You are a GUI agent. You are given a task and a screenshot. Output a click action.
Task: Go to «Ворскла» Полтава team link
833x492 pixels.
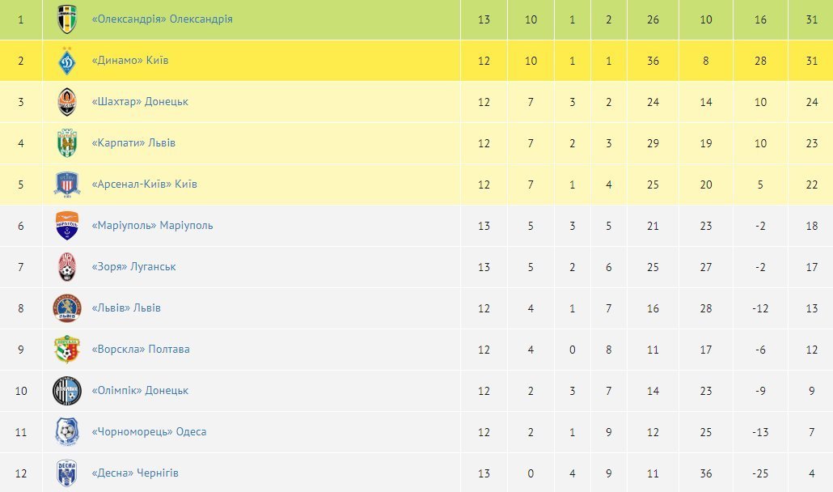pyautogui.click(x=141, y=350)
